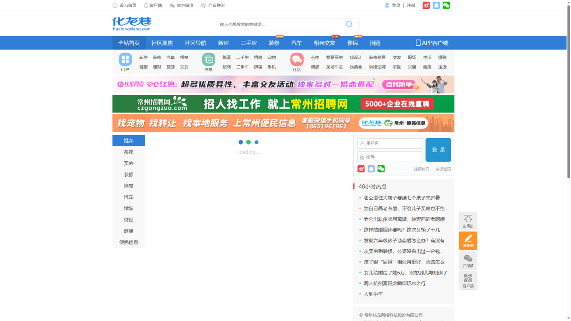Screen dimensions: 571x321
Task: Open 招聘 in the blue navigation bar
Action: point(375,43)
